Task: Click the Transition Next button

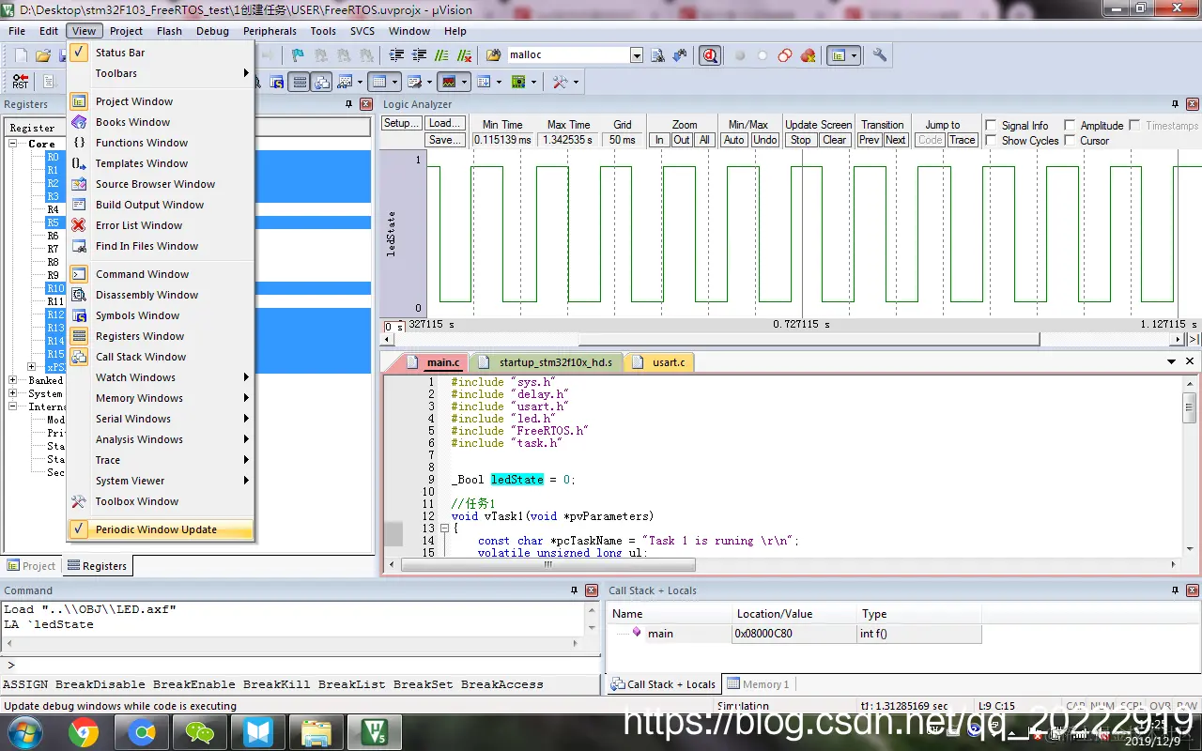Action: [896, 140]
